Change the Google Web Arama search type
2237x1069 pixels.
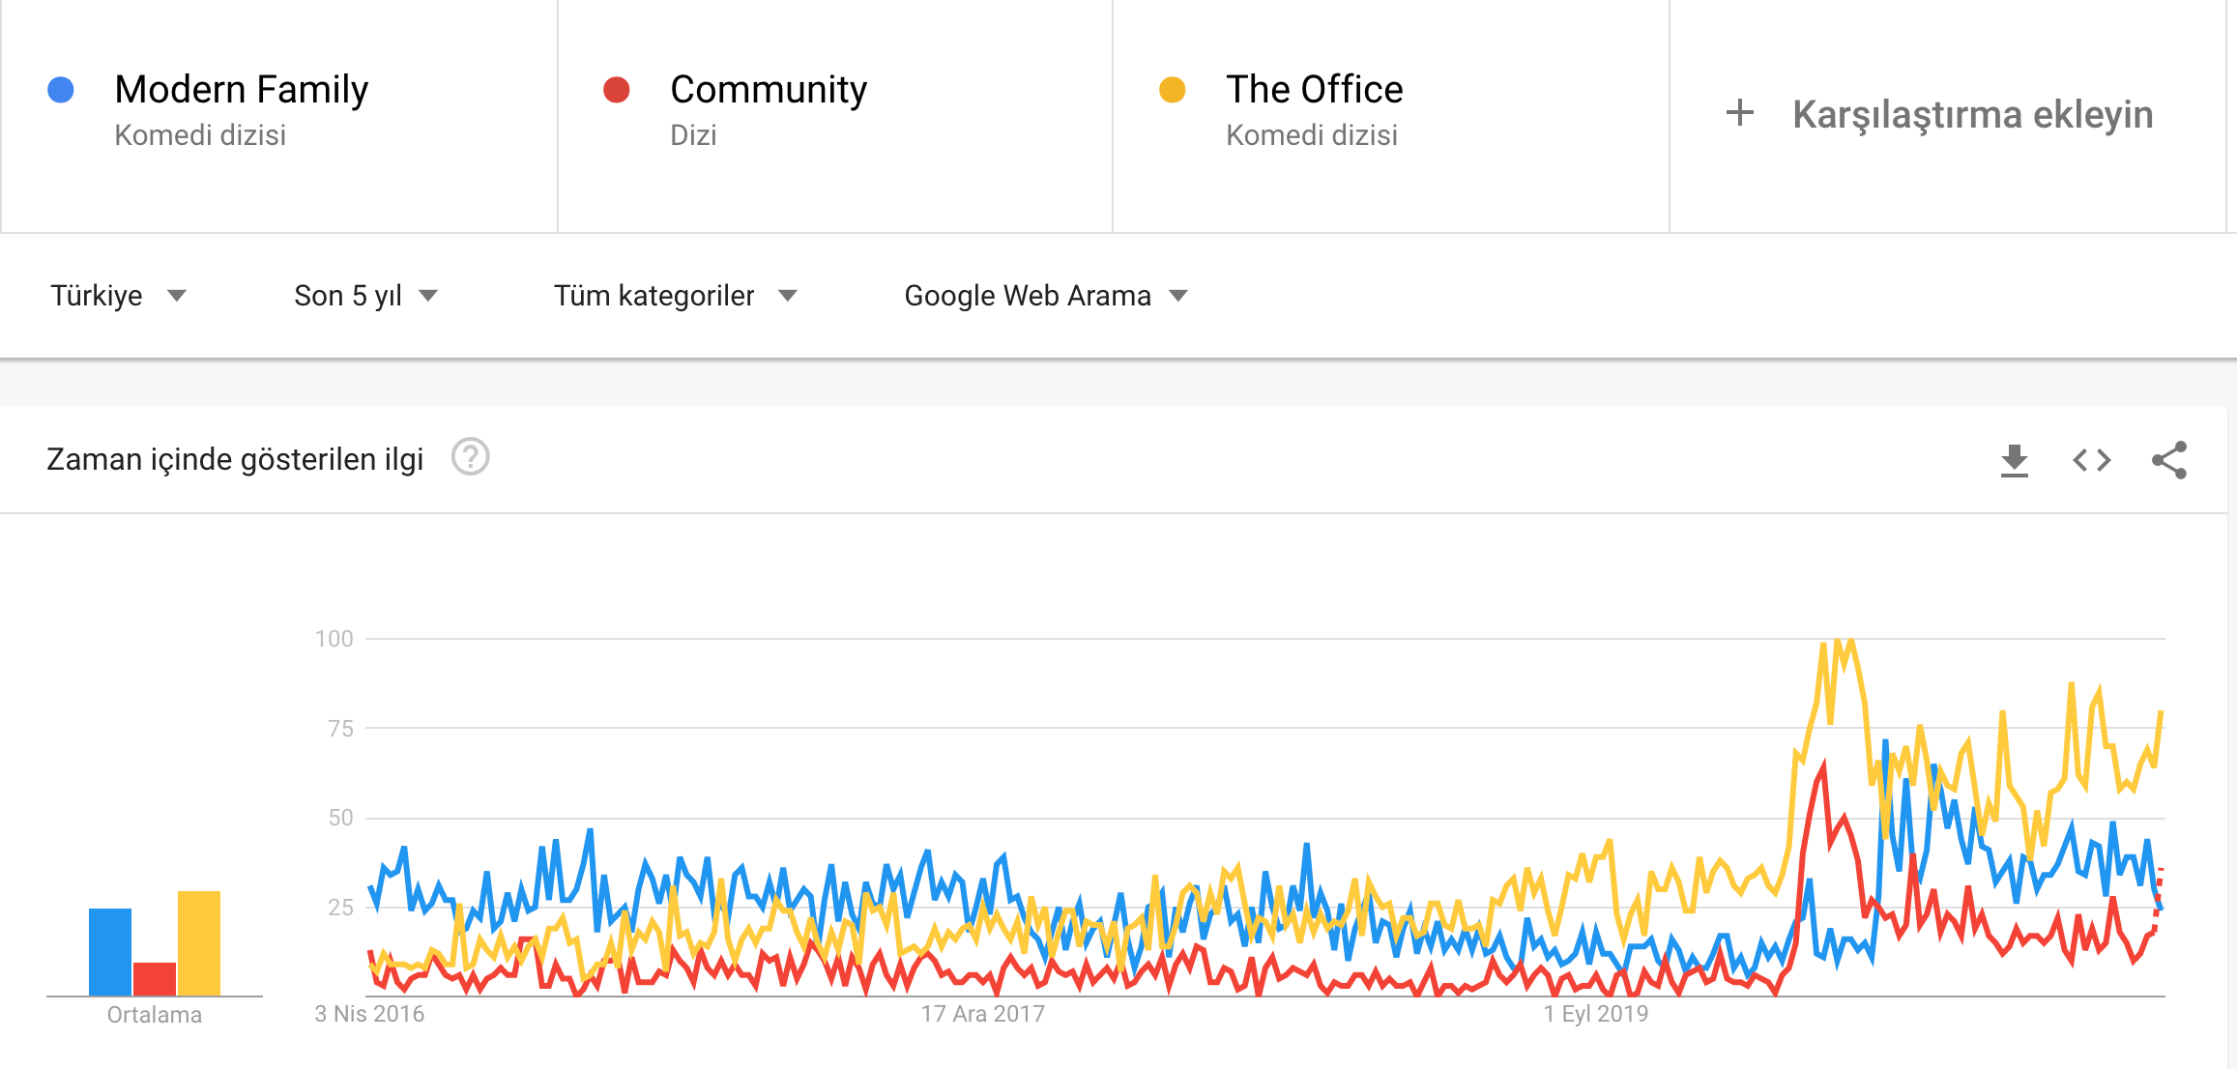[1045, 296]
